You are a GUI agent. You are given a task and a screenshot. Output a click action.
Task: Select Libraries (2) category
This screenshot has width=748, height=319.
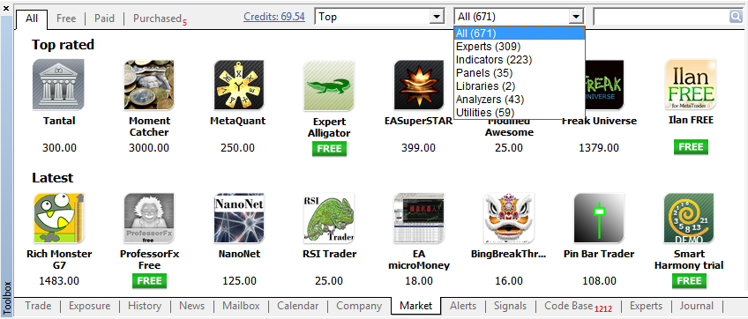tap(519, 86)
